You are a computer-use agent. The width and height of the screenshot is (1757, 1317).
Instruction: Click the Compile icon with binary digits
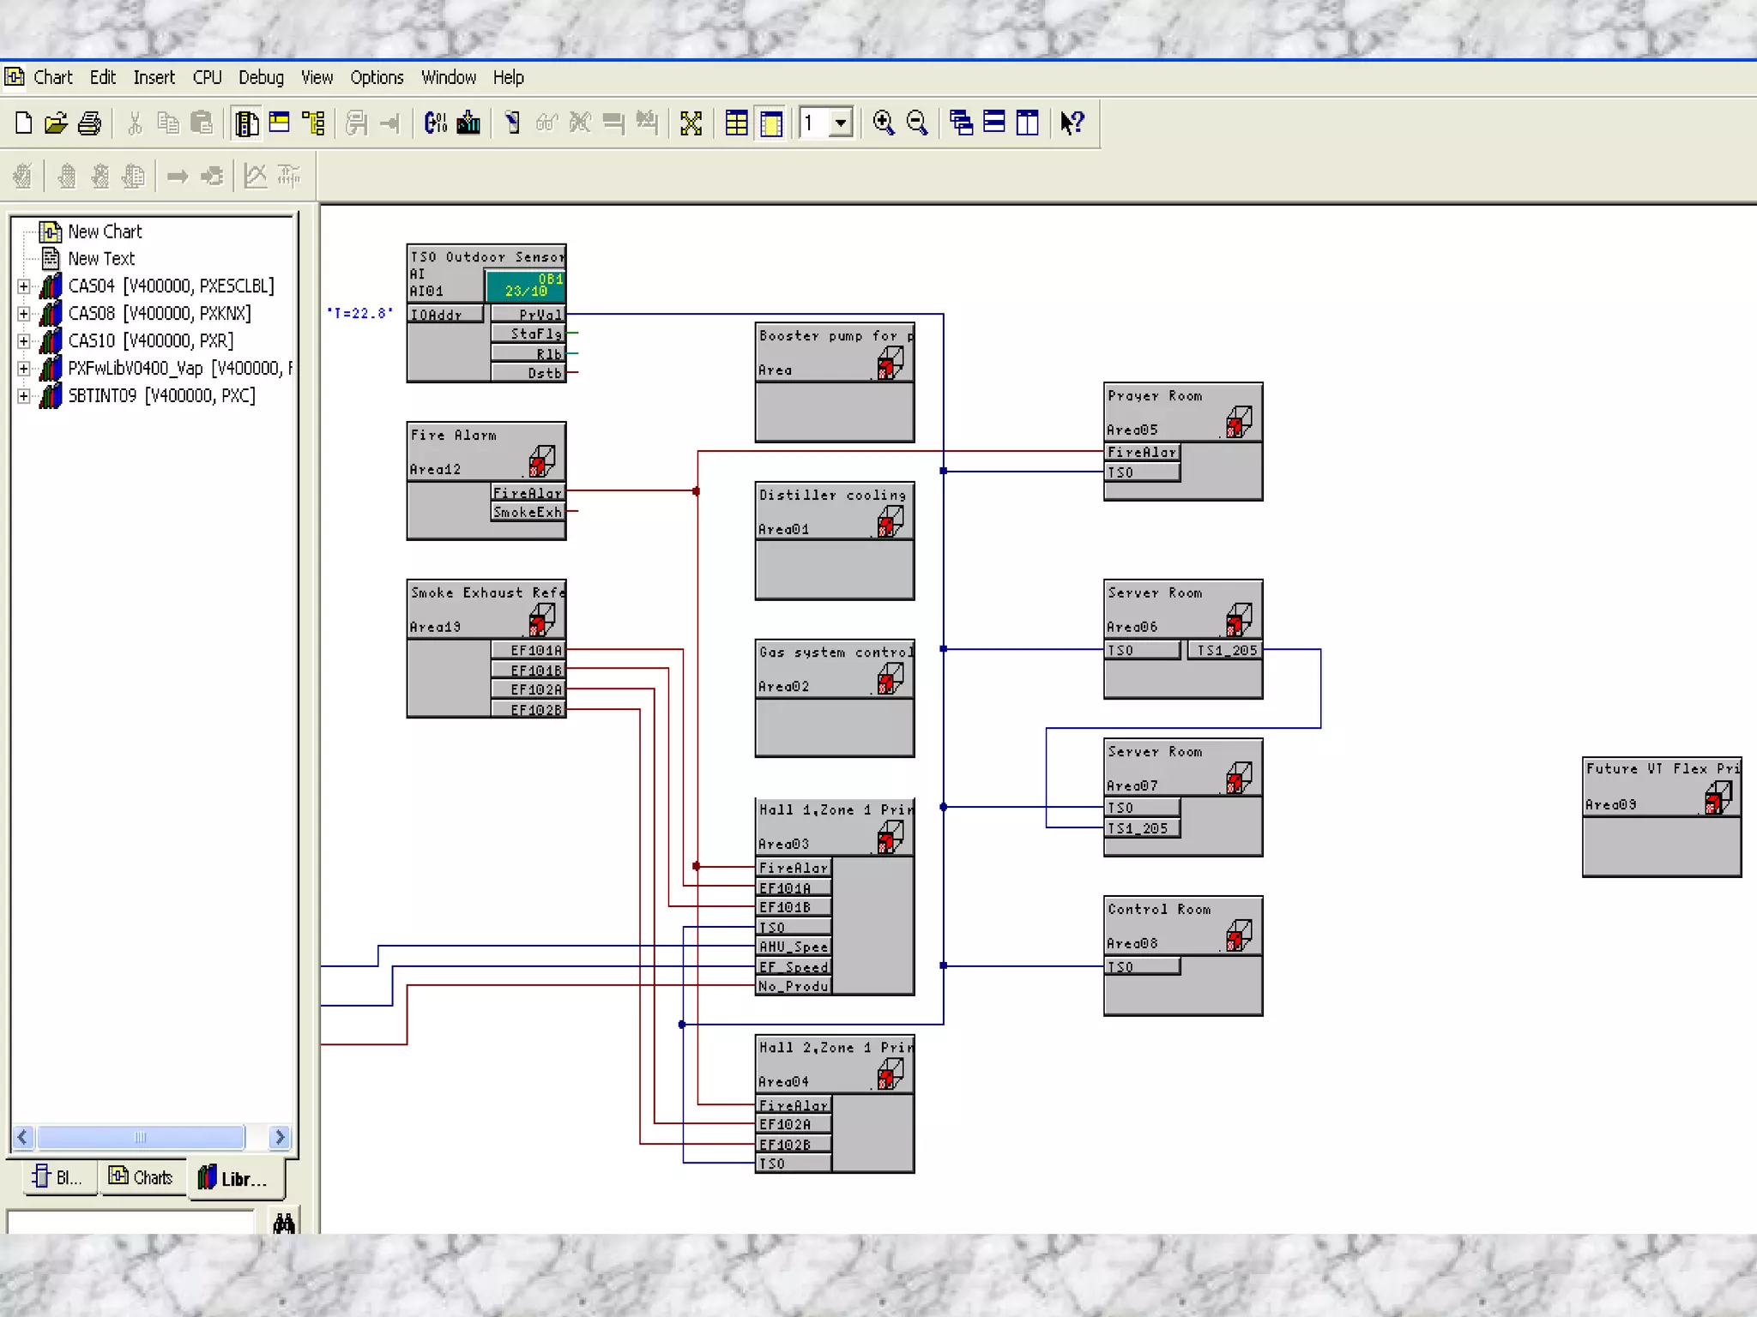pyautogui.click(x=436, y=123)
